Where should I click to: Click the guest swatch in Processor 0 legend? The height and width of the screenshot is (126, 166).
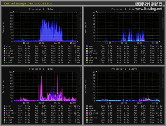click(5, 63)
